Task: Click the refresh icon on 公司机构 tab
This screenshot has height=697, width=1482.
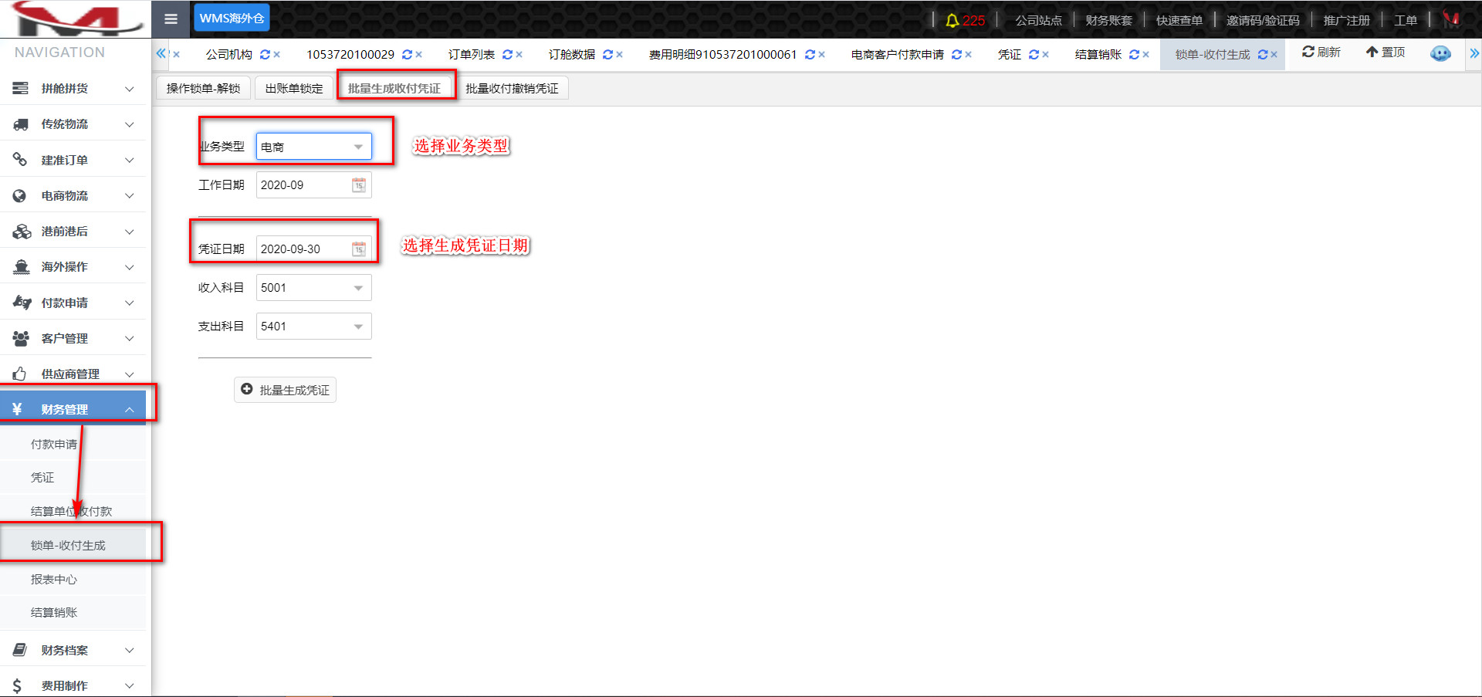Action: click(x=265, y=55)
